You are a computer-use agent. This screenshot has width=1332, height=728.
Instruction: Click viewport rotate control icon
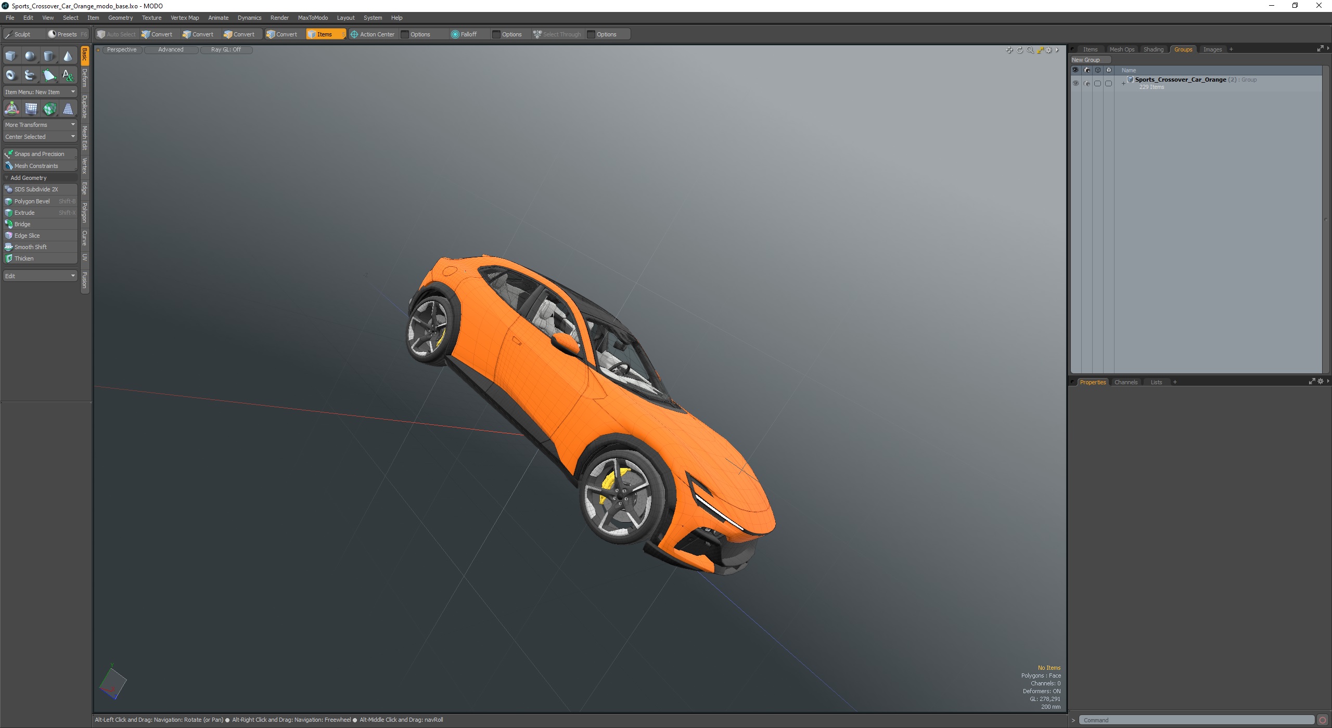tap(1020, 50)
